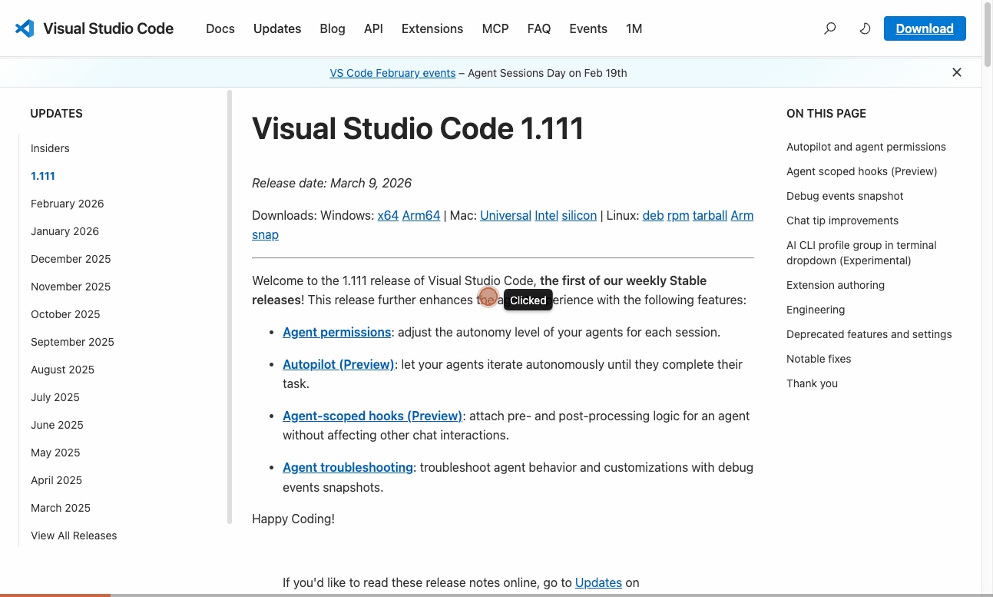Jump to Thank you section
The height and width of the screenshot is (597, 993).
812,383
